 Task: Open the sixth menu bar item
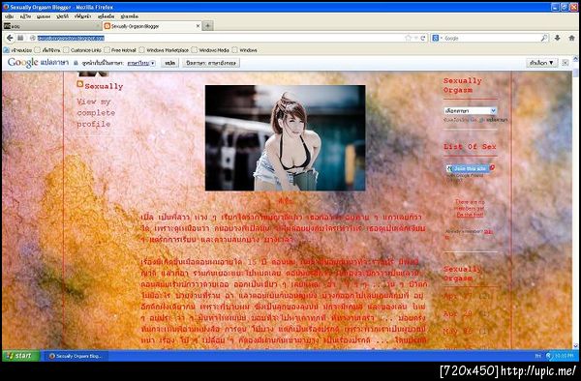[106, 16]
